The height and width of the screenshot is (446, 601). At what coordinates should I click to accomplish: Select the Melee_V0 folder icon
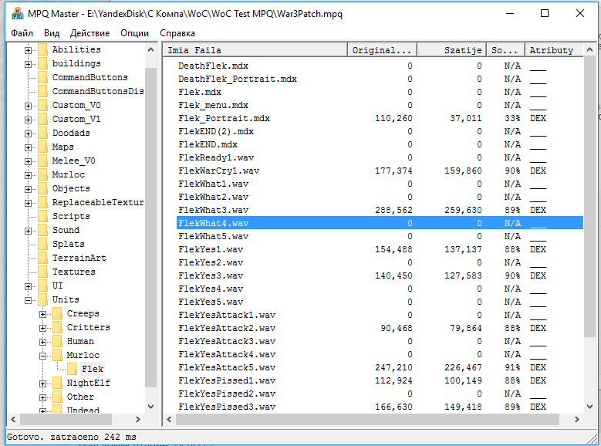tap(43, 160)
